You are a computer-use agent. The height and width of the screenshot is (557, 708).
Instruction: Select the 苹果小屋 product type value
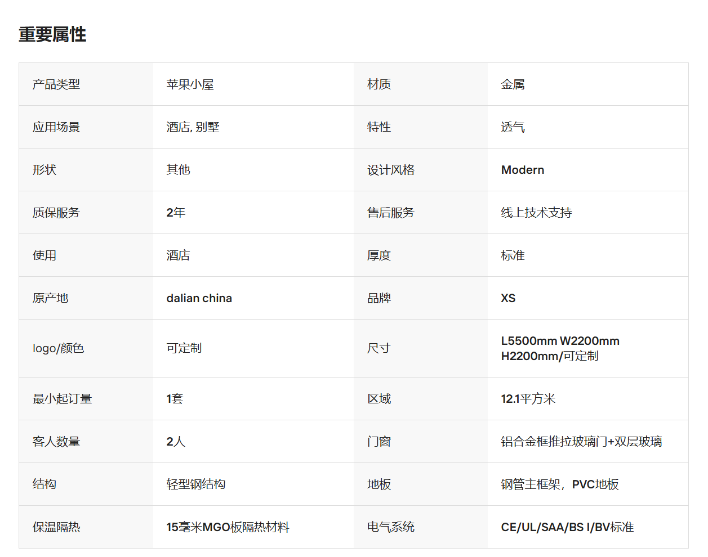tap(190, 84)
